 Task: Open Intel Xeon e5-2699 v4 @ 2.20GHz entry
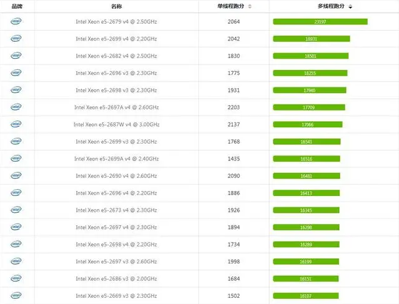(x=116, y=39)
